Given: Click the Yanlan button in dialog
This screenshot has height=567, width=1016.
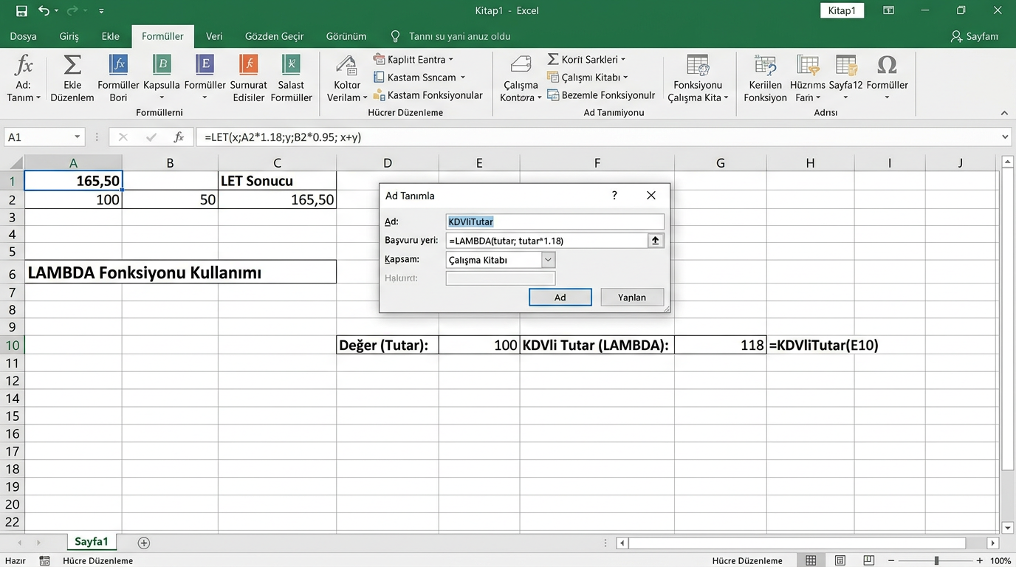Looking at the screenshot, I should (631, 297).
